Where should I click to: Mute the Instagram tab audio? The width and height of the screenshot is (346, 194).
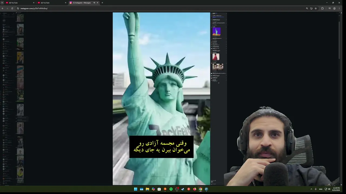pos(94,3)
